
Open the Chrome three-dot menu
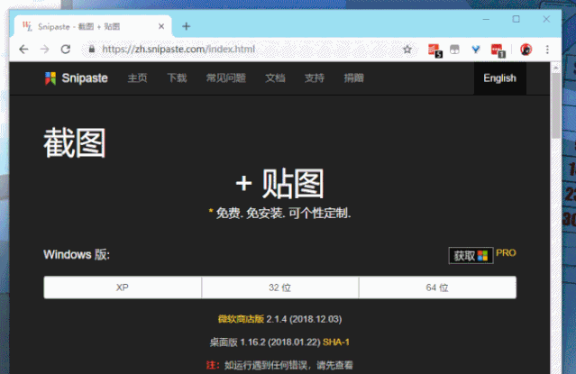pyautogui.click(x=547, y=50)
